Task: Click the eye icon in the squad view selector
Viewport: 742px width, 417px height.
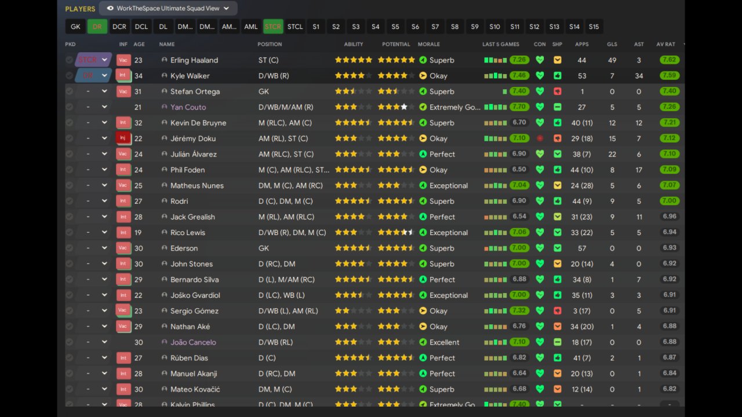Action: (109, 9)
